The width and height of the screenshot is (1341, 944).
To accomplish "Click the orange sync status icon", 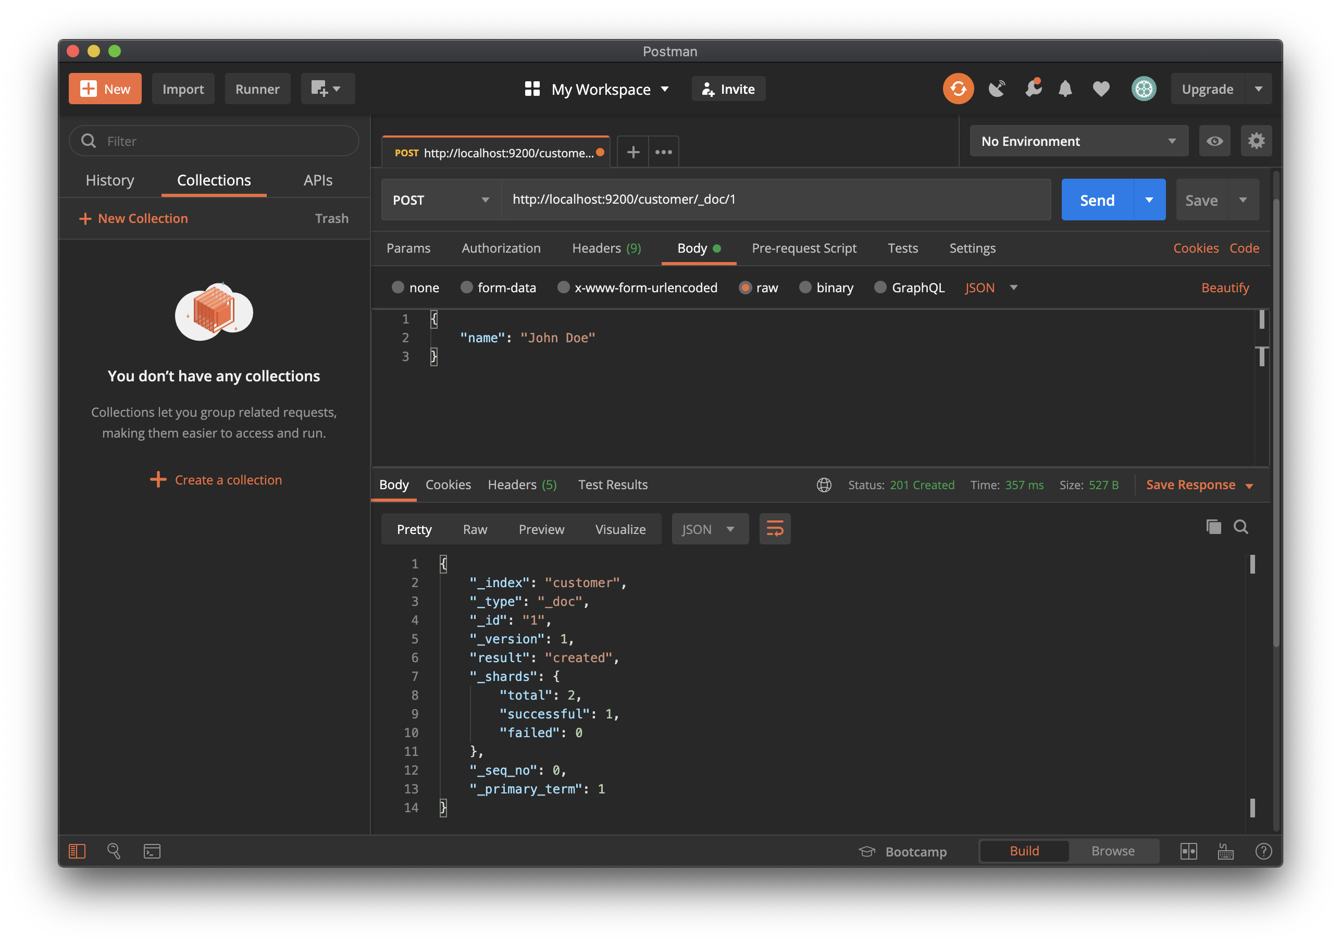I will pos(958,89).
